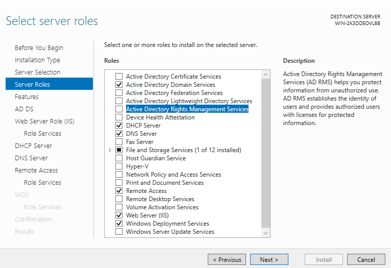
Task: Select the 'Hyper-V' role label
Action: pos(137,166)
